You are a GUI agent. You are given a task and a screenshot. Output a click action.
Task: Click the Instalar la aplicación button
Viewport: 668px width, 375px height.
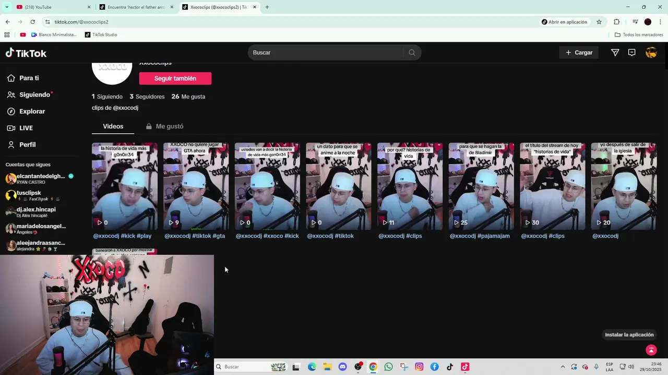coord(629,335)
